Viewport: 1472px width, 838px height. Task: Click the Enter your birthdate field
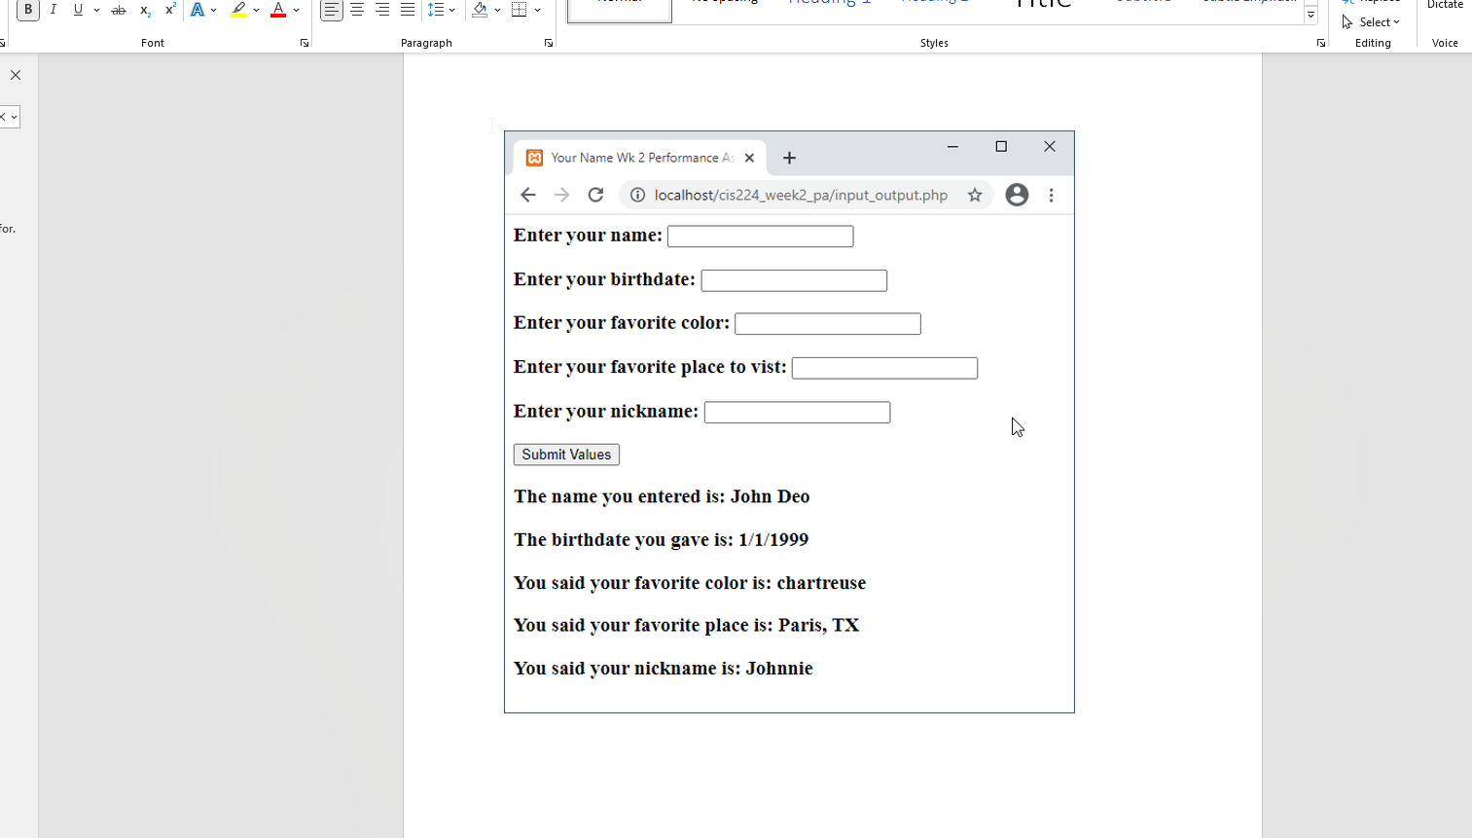coord(794,280)
